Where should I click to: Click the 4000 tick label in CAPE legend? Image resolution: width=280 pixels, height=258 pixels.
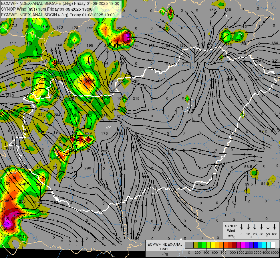point(266,253)
